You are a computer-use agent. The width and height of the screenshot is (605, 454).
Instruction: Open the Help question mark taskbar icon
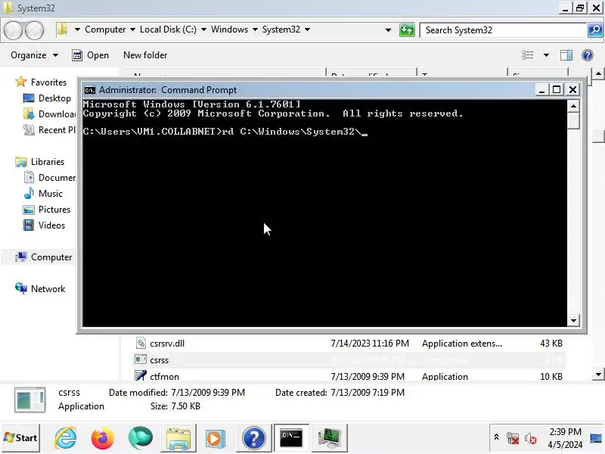click(x=253, y=438)
